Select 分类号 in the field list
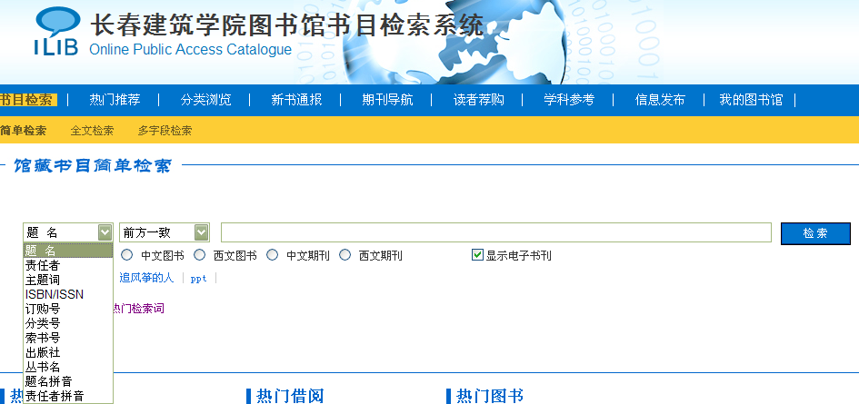Image resolution: width=859 pixels, height=404 pixels. [x=68, y=323]
